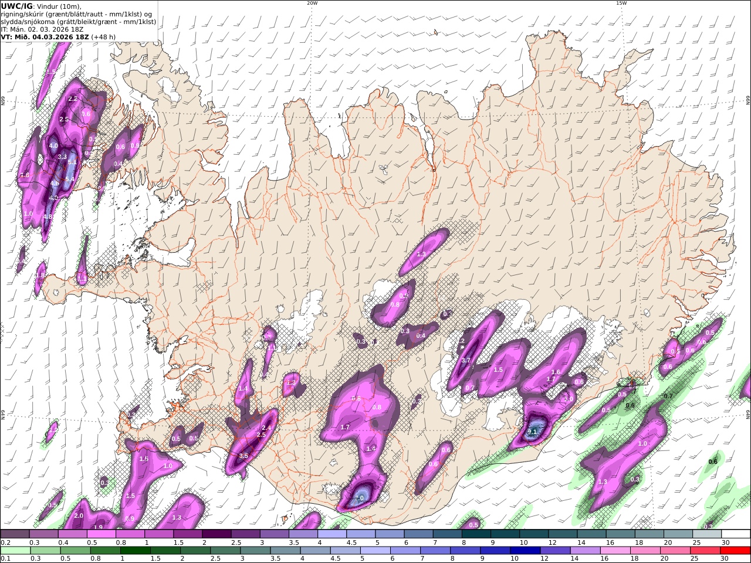Click the 'UWC/IG: Vindur (10m)' title text

tap(41, 6)
